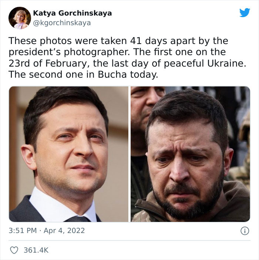Click the 3:51 PM timestamp
This screenshot has height=260, width=259.
click(x=23, y=230)
